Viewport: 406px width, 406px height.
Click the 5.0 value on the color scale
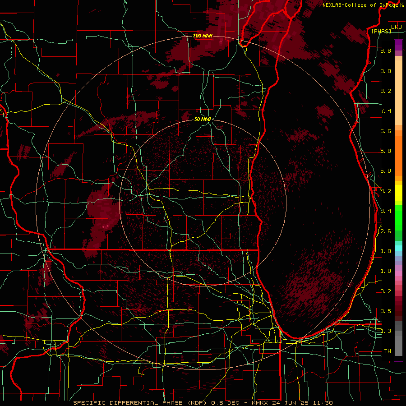tap(386, 171)
